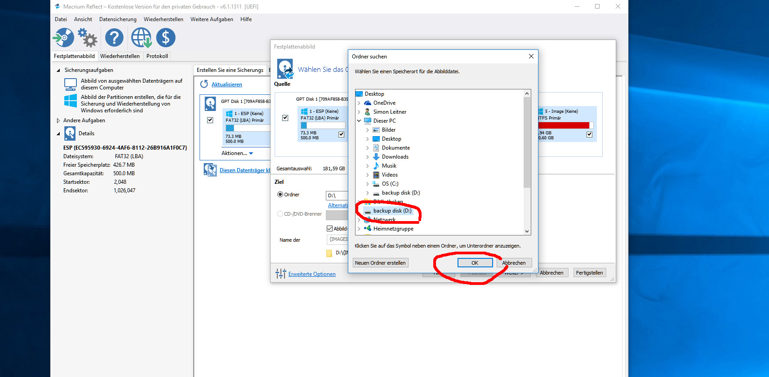The height and width of the screenshot is (377, 769).
Task: Open settings gears toolbar icon
Action: [x=88, y=38]
